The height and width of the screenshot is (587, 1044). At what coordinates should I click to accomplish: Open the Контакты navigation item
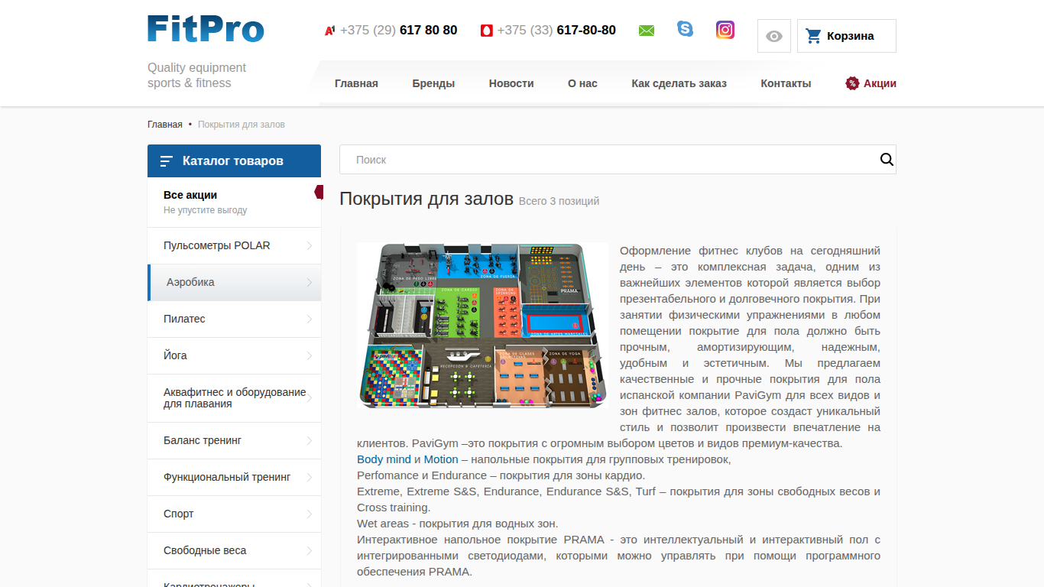point(786,83)
